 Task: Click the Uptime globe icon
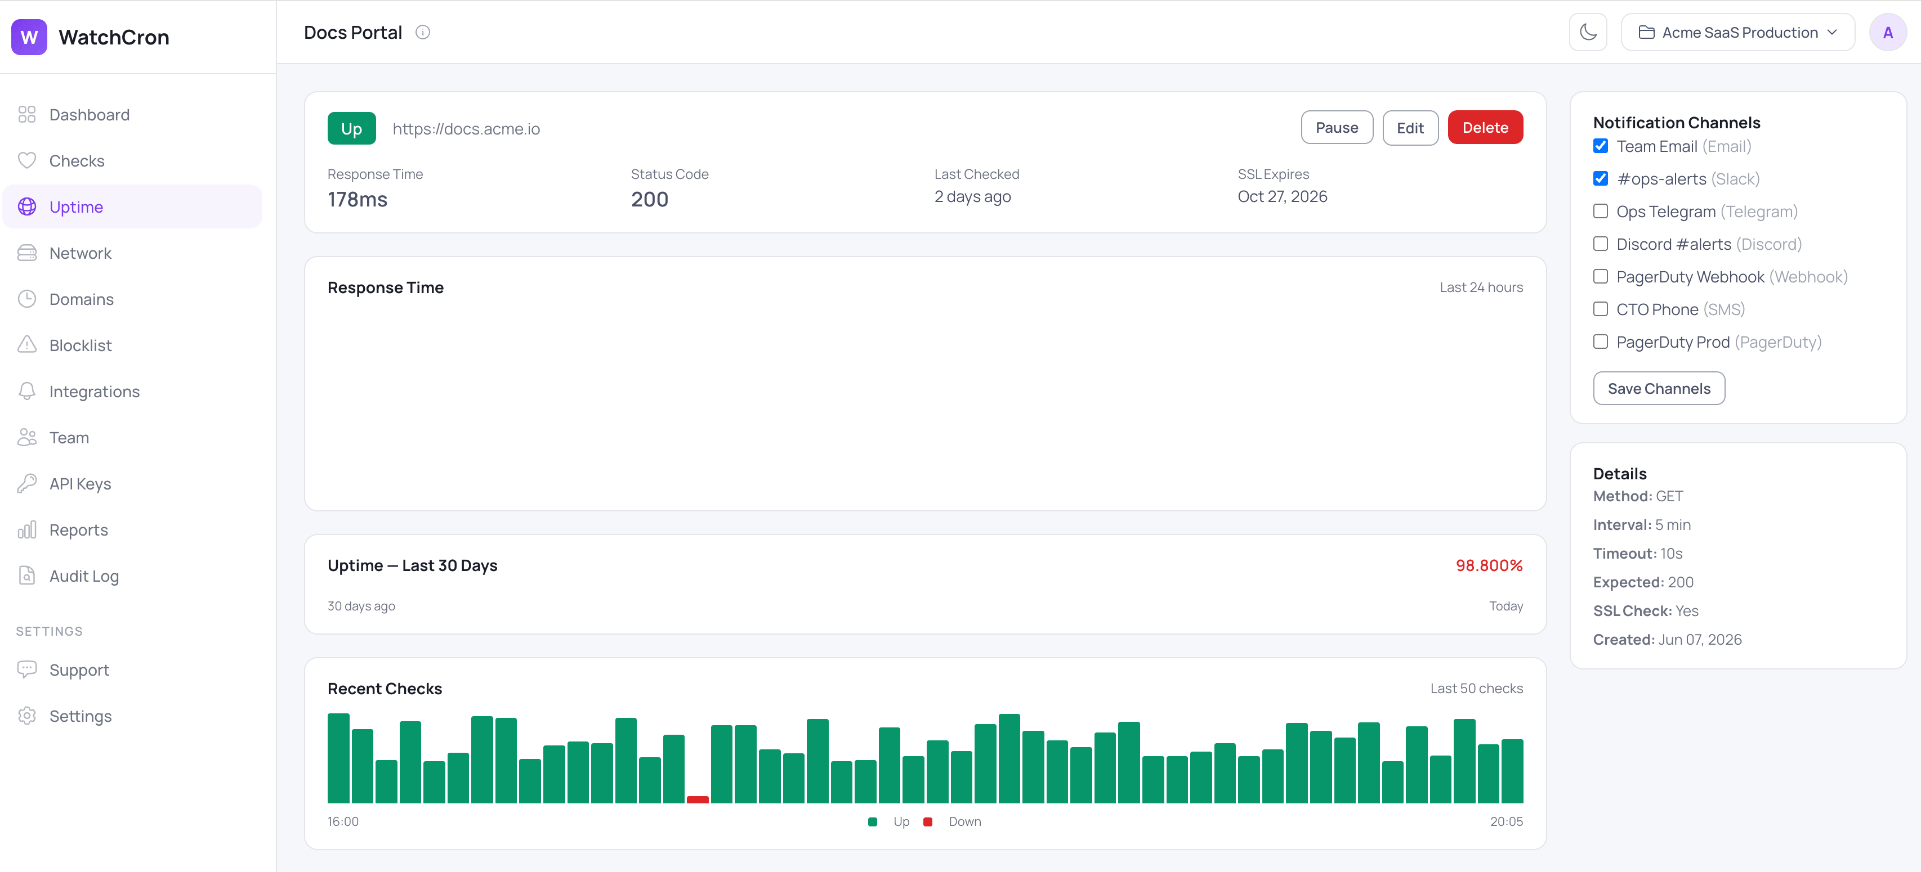tap(27, 206)
